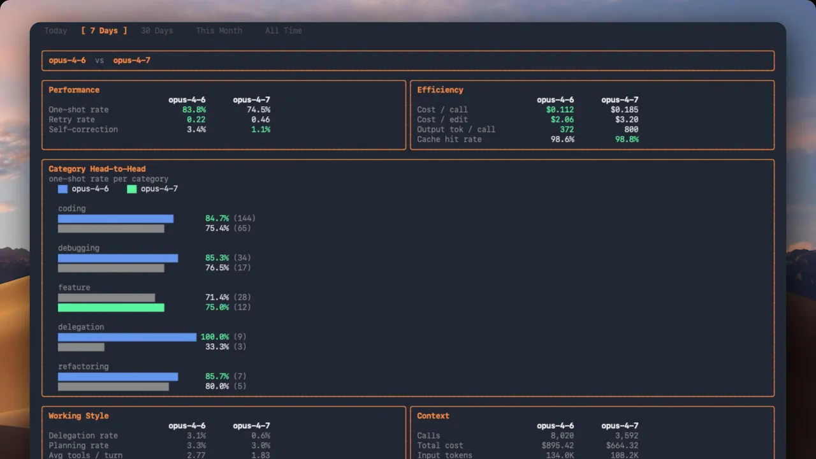The width and height of the screenshot is (816, 459).
Task: Click the 'one-shot rate per category' subtitle
Action: click(x=108, y=179)
